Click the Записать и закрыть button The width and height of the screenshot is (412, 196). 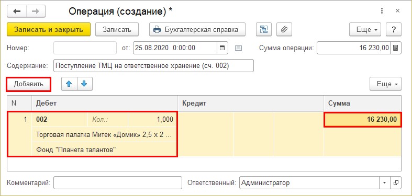coord(49,29)
